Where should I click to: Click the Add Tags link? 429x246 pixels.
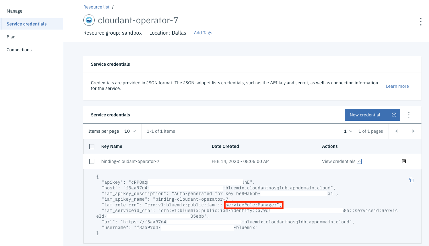(x=203, y=33)
